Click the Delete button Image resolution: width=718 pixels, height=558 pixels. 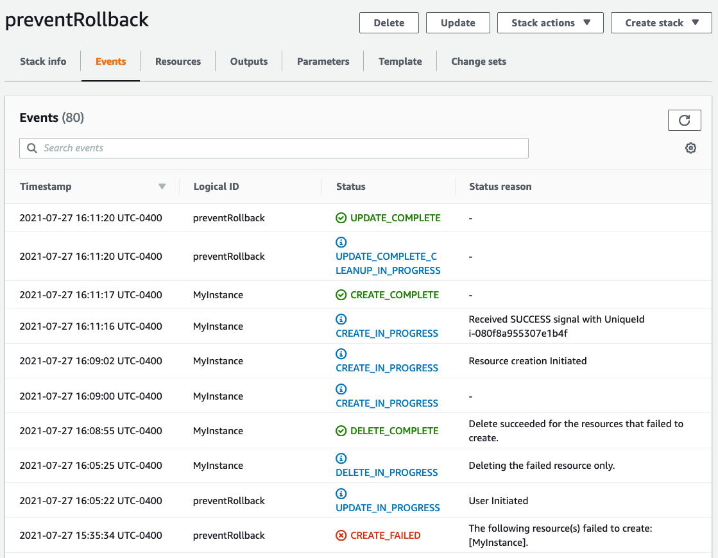click(389, 22)
